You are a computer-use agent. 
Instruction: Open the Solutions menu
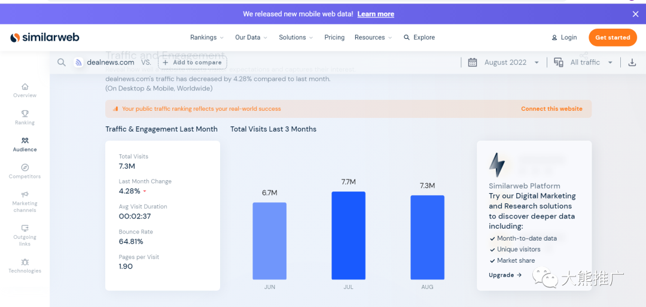pyautogui.click(x=295, y=37)
